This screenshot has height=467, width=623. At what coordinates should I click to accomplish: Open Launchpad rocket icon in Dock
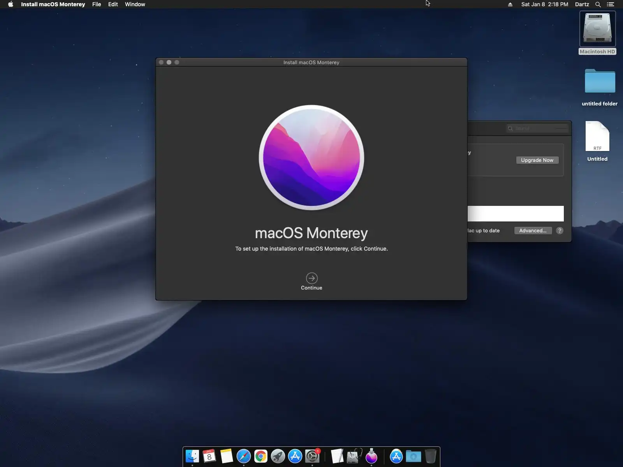coord(278,456)
